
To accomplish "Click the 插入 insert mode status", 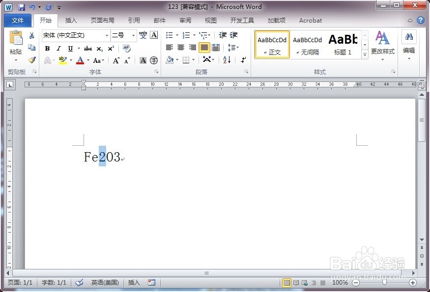I will (x=134, y=282).
